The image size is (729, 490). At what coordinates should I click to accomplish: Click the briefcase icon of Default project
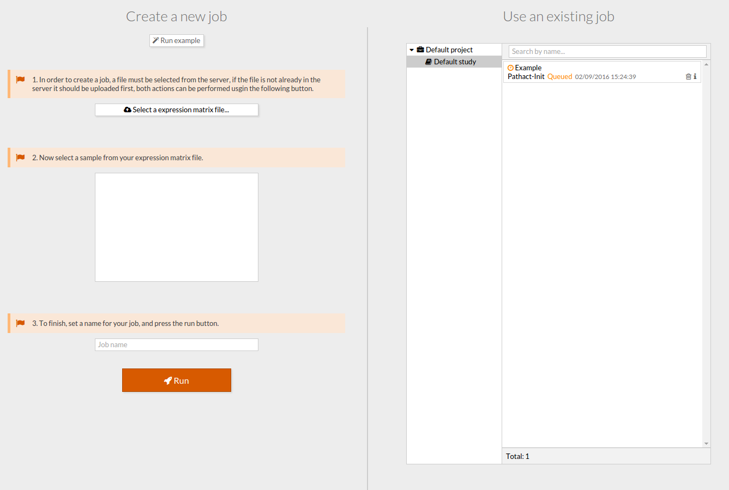420,50
